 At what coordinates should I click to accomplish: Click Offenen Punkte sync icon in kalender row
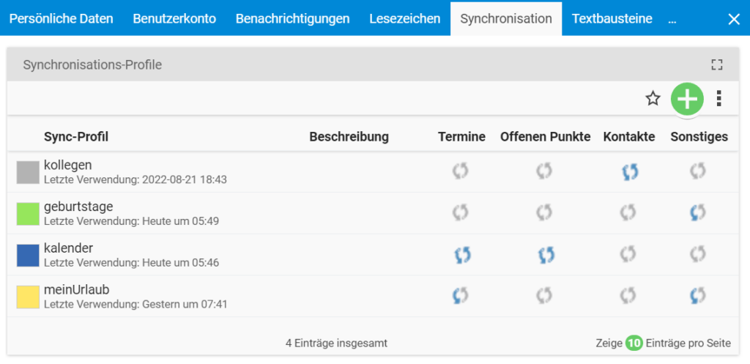(x=546, y=255)
